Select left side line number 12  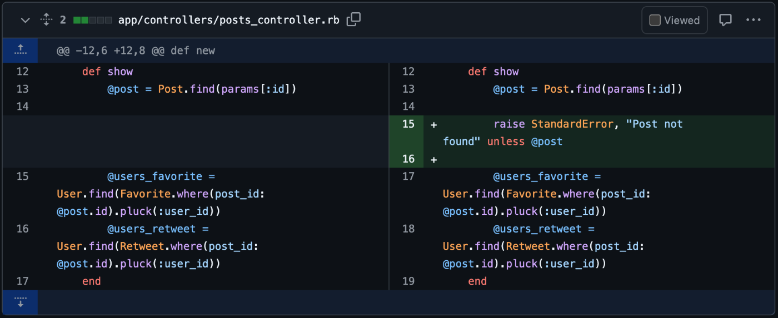pyautogui.click(x=22, y=72)
